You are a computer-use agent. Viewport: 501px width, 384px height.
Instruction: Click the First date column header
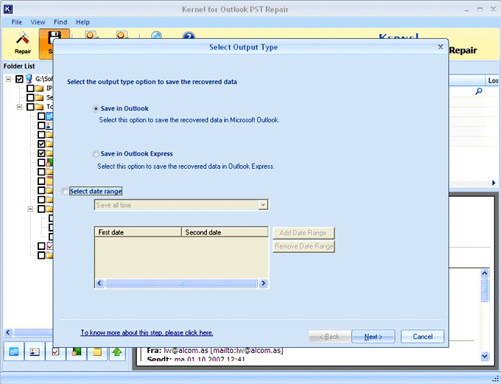[138, 232]
